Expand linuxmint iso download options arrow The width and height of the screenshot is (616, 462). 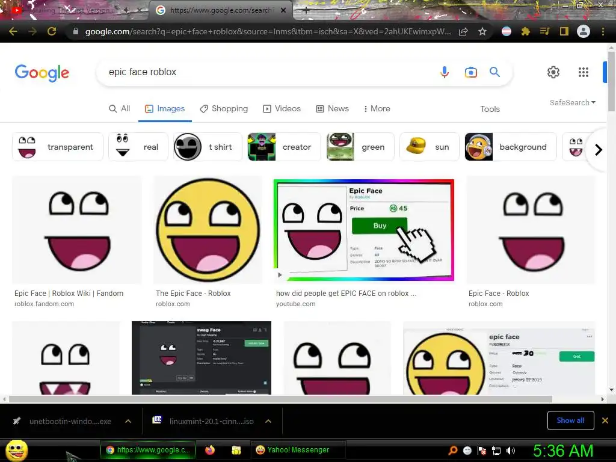tap(268, 421)
